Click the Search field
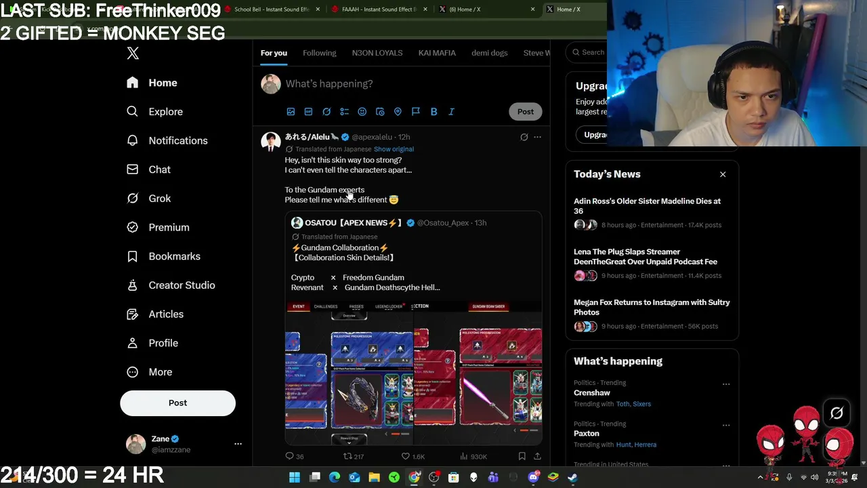This screenshot has height=488, width=867. click(587, 53)
